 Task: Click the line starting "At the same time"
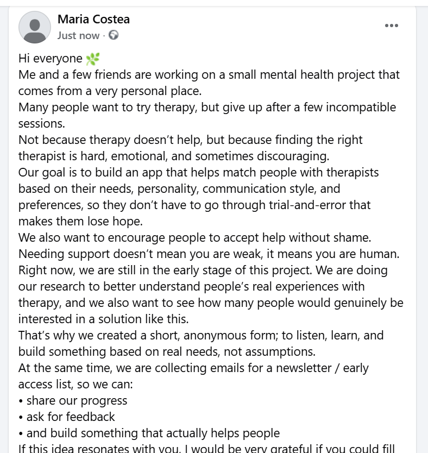(x=193, y=368)
